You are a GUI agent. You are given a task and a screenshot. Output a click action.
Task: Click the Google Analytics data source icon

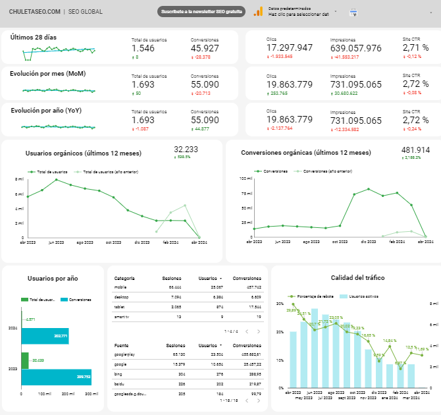(259, 11)
